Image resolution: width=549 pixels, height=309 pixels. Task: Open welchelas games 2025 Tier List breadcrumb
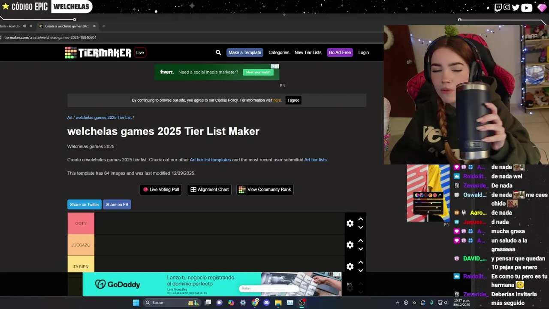[x=103, y=118]
